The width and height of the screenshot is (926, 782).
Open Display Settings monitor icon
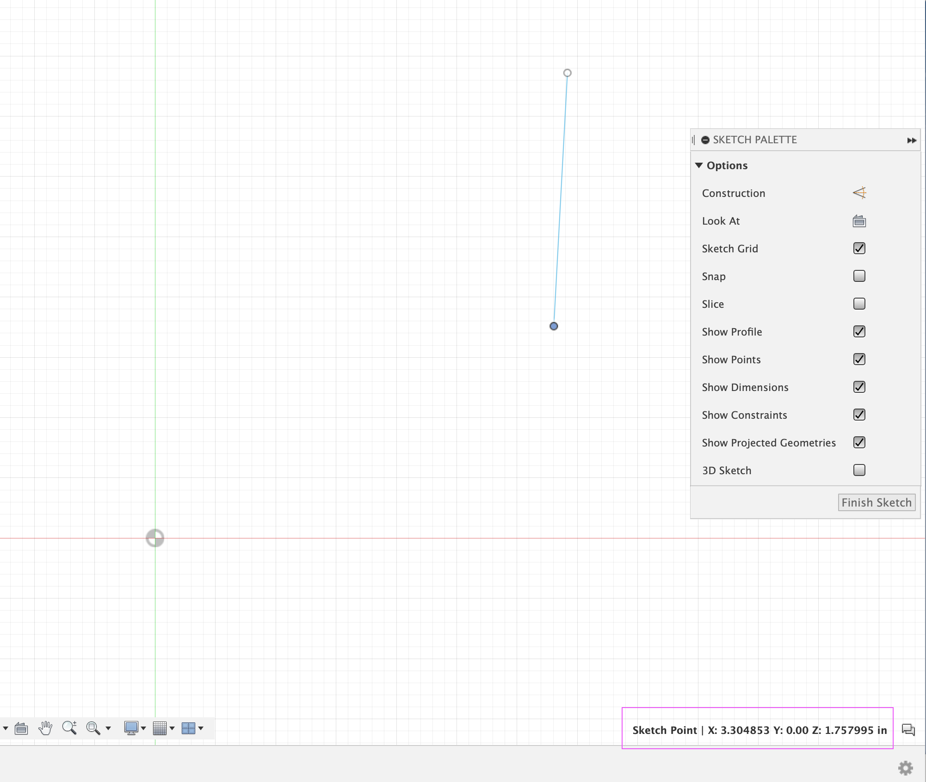click(131, 728)
